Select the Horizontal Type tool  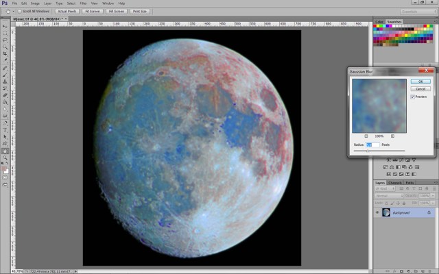[x=5, y=129]
